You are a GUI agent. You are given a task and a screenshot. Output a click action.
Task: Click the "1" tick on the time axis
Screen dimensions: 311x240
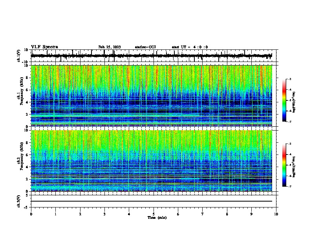pos(55,214)
